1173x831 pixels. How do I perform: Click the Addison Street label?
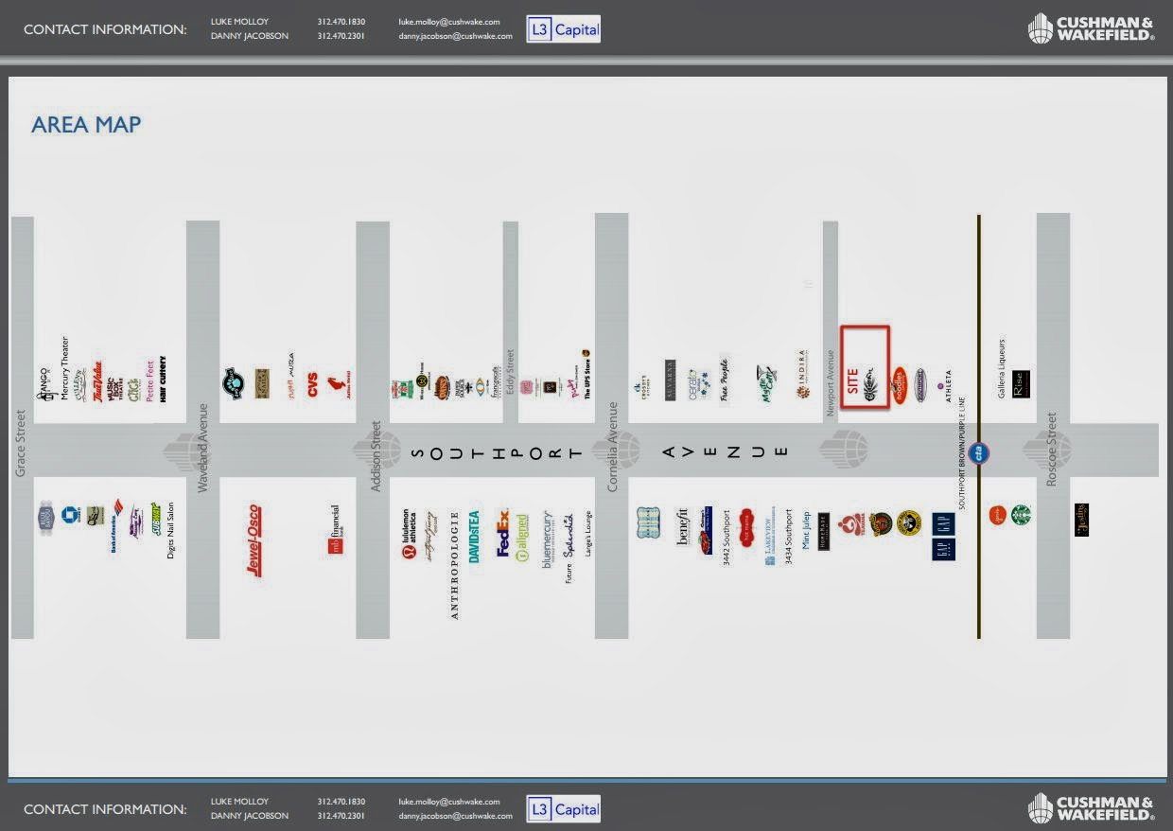point(376,455)
